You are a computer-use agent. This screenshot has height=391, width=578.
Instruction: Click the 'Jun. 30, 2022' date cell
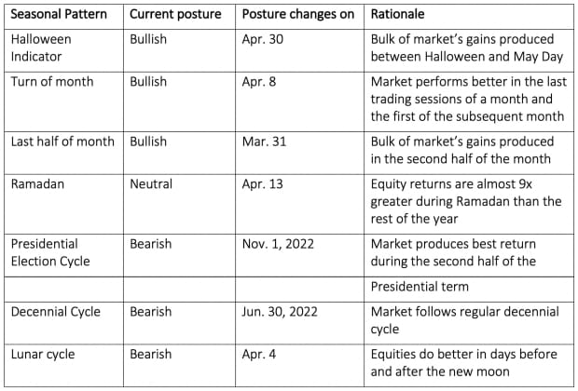point(281,312)
